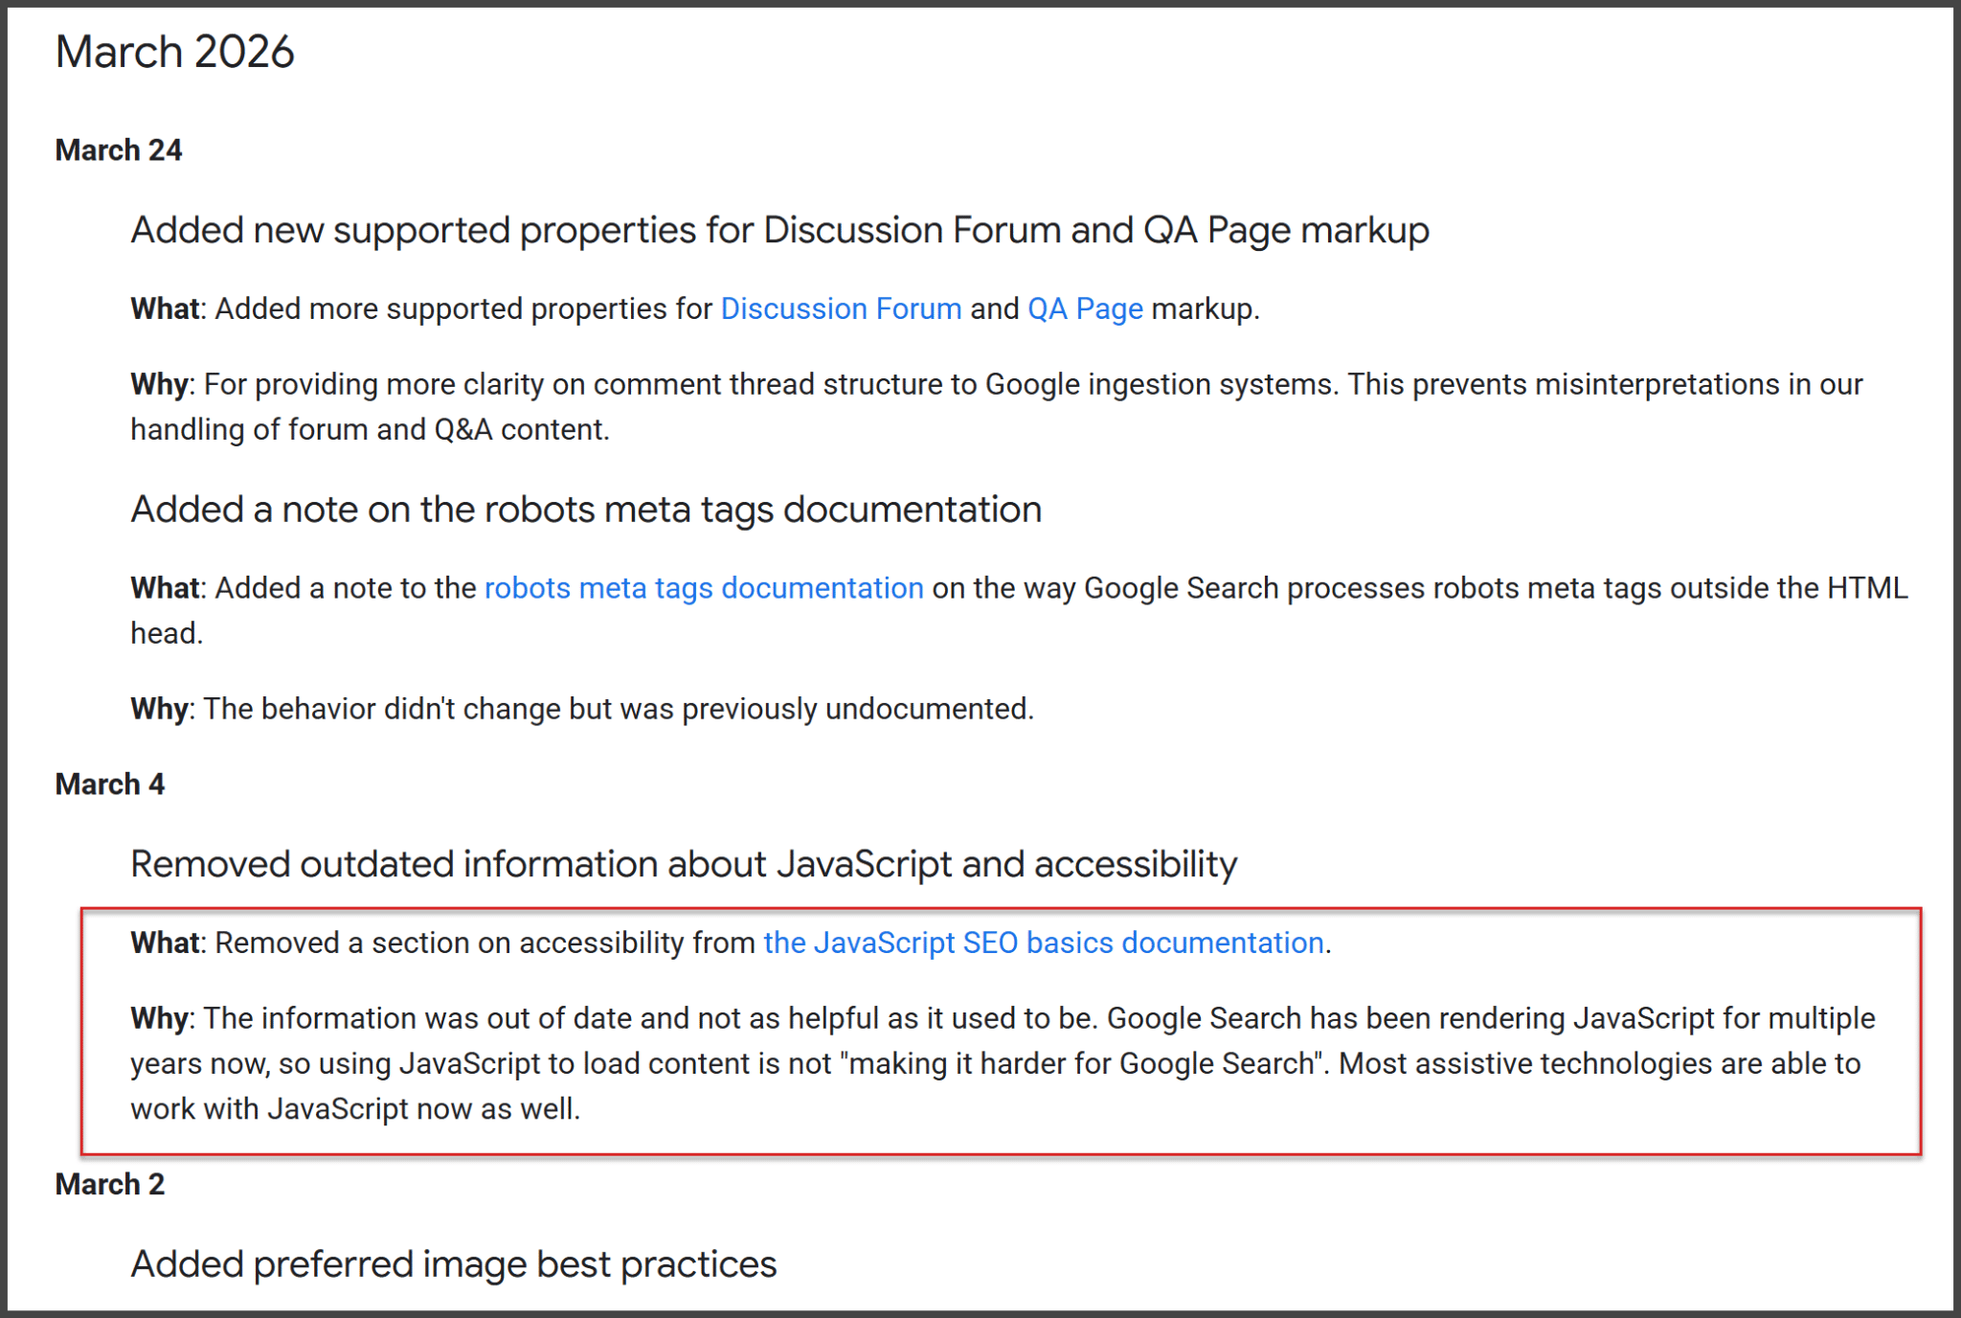Click the March 2 date heading
The height and width of the screenshot is (1318, 1961).
click(x=109, y=1184)
